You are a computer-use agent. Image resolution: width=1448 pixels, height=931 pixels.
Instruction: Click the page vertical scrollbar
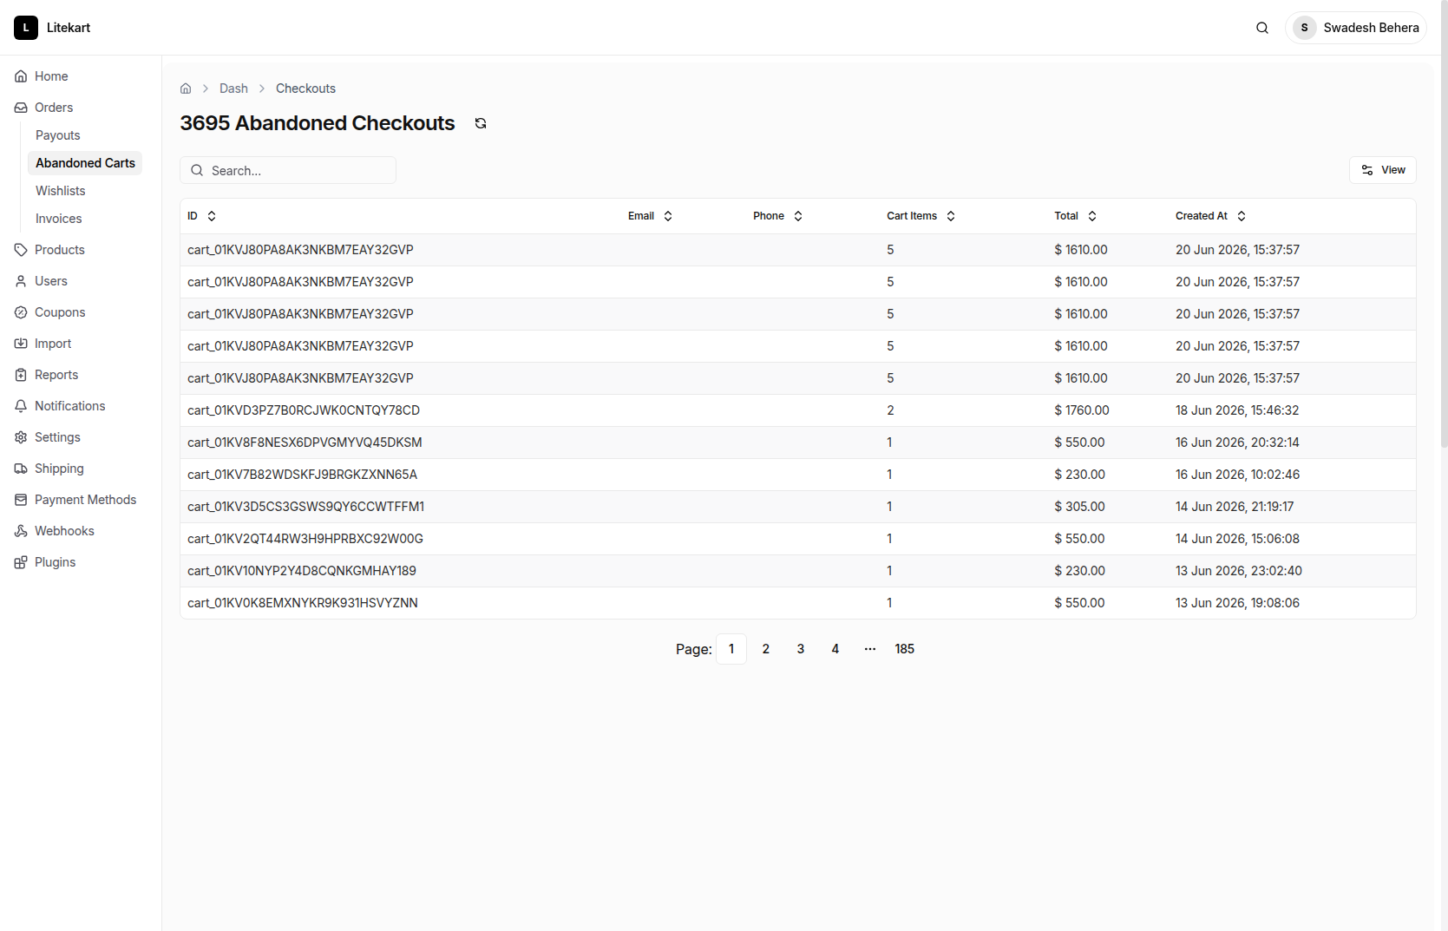click(x=1444, y=224)
